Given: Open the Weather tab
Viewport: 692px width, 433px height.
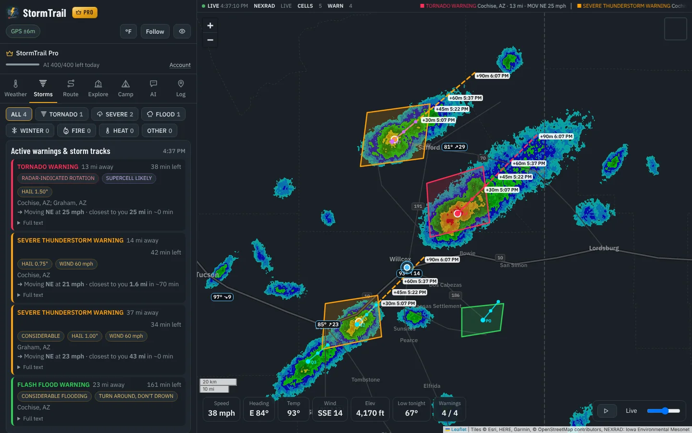Looking at the screenshot, I should pos(15,89).
